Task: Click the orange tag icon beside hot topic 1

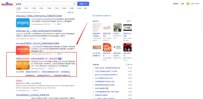Action: [x=119, y=68]
